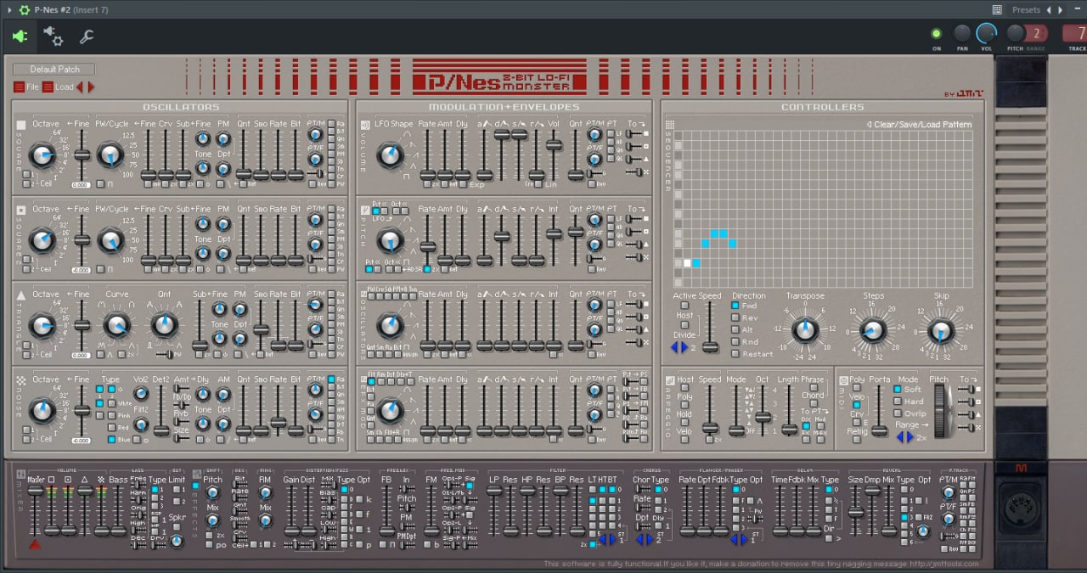Click the Volume LFO Shape knob
Image resolution: width=1087 pixels, height=573 pixels.
click(x=391, y=154)
